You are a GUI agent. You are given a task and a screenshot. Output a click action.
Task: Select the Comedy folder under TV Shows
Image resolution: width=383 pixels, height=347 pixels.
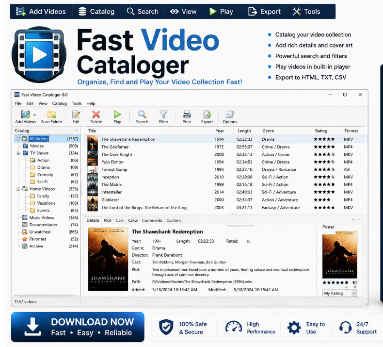click(42, 175)
